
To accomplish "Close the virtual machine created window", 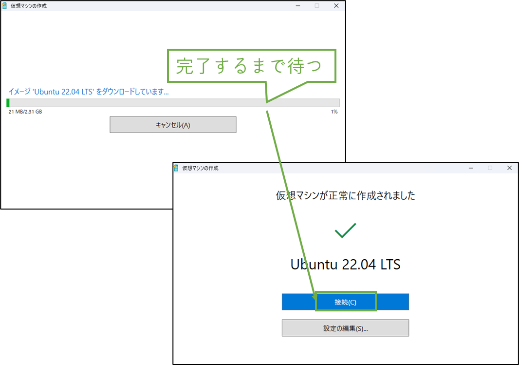I will (x=509, y=168).
